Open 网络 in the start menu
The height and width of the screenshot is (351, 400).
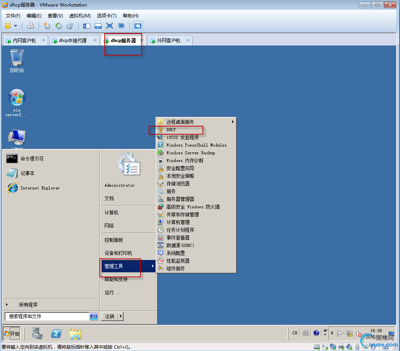point(109,226)
